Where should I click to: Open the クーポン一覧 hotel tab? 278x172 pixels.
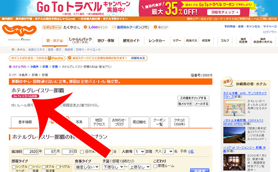pos(159,122)
